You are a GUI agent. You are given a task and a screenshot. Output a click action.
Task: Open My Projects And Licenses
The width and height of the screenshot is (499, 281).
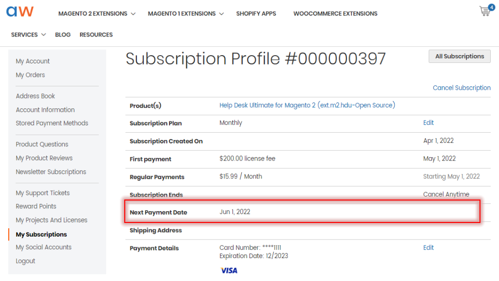pos(52,220)
